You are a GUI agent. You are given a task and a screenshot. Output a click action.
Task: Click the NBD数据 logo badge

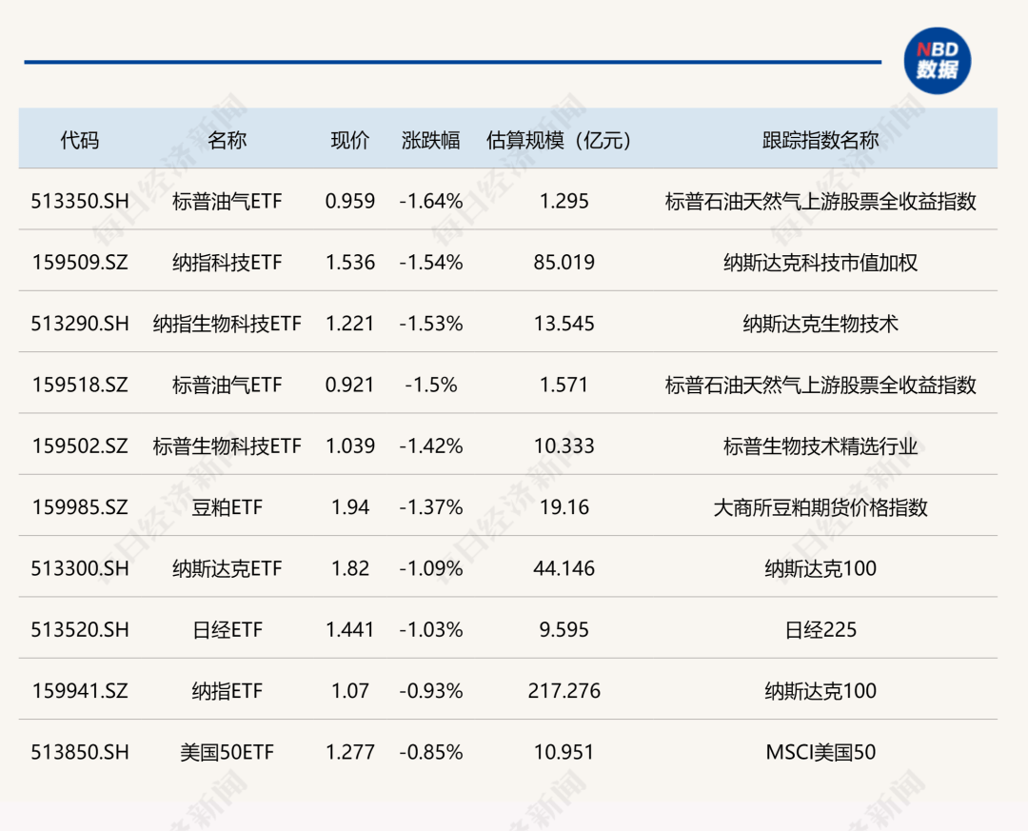pos(937,61)
